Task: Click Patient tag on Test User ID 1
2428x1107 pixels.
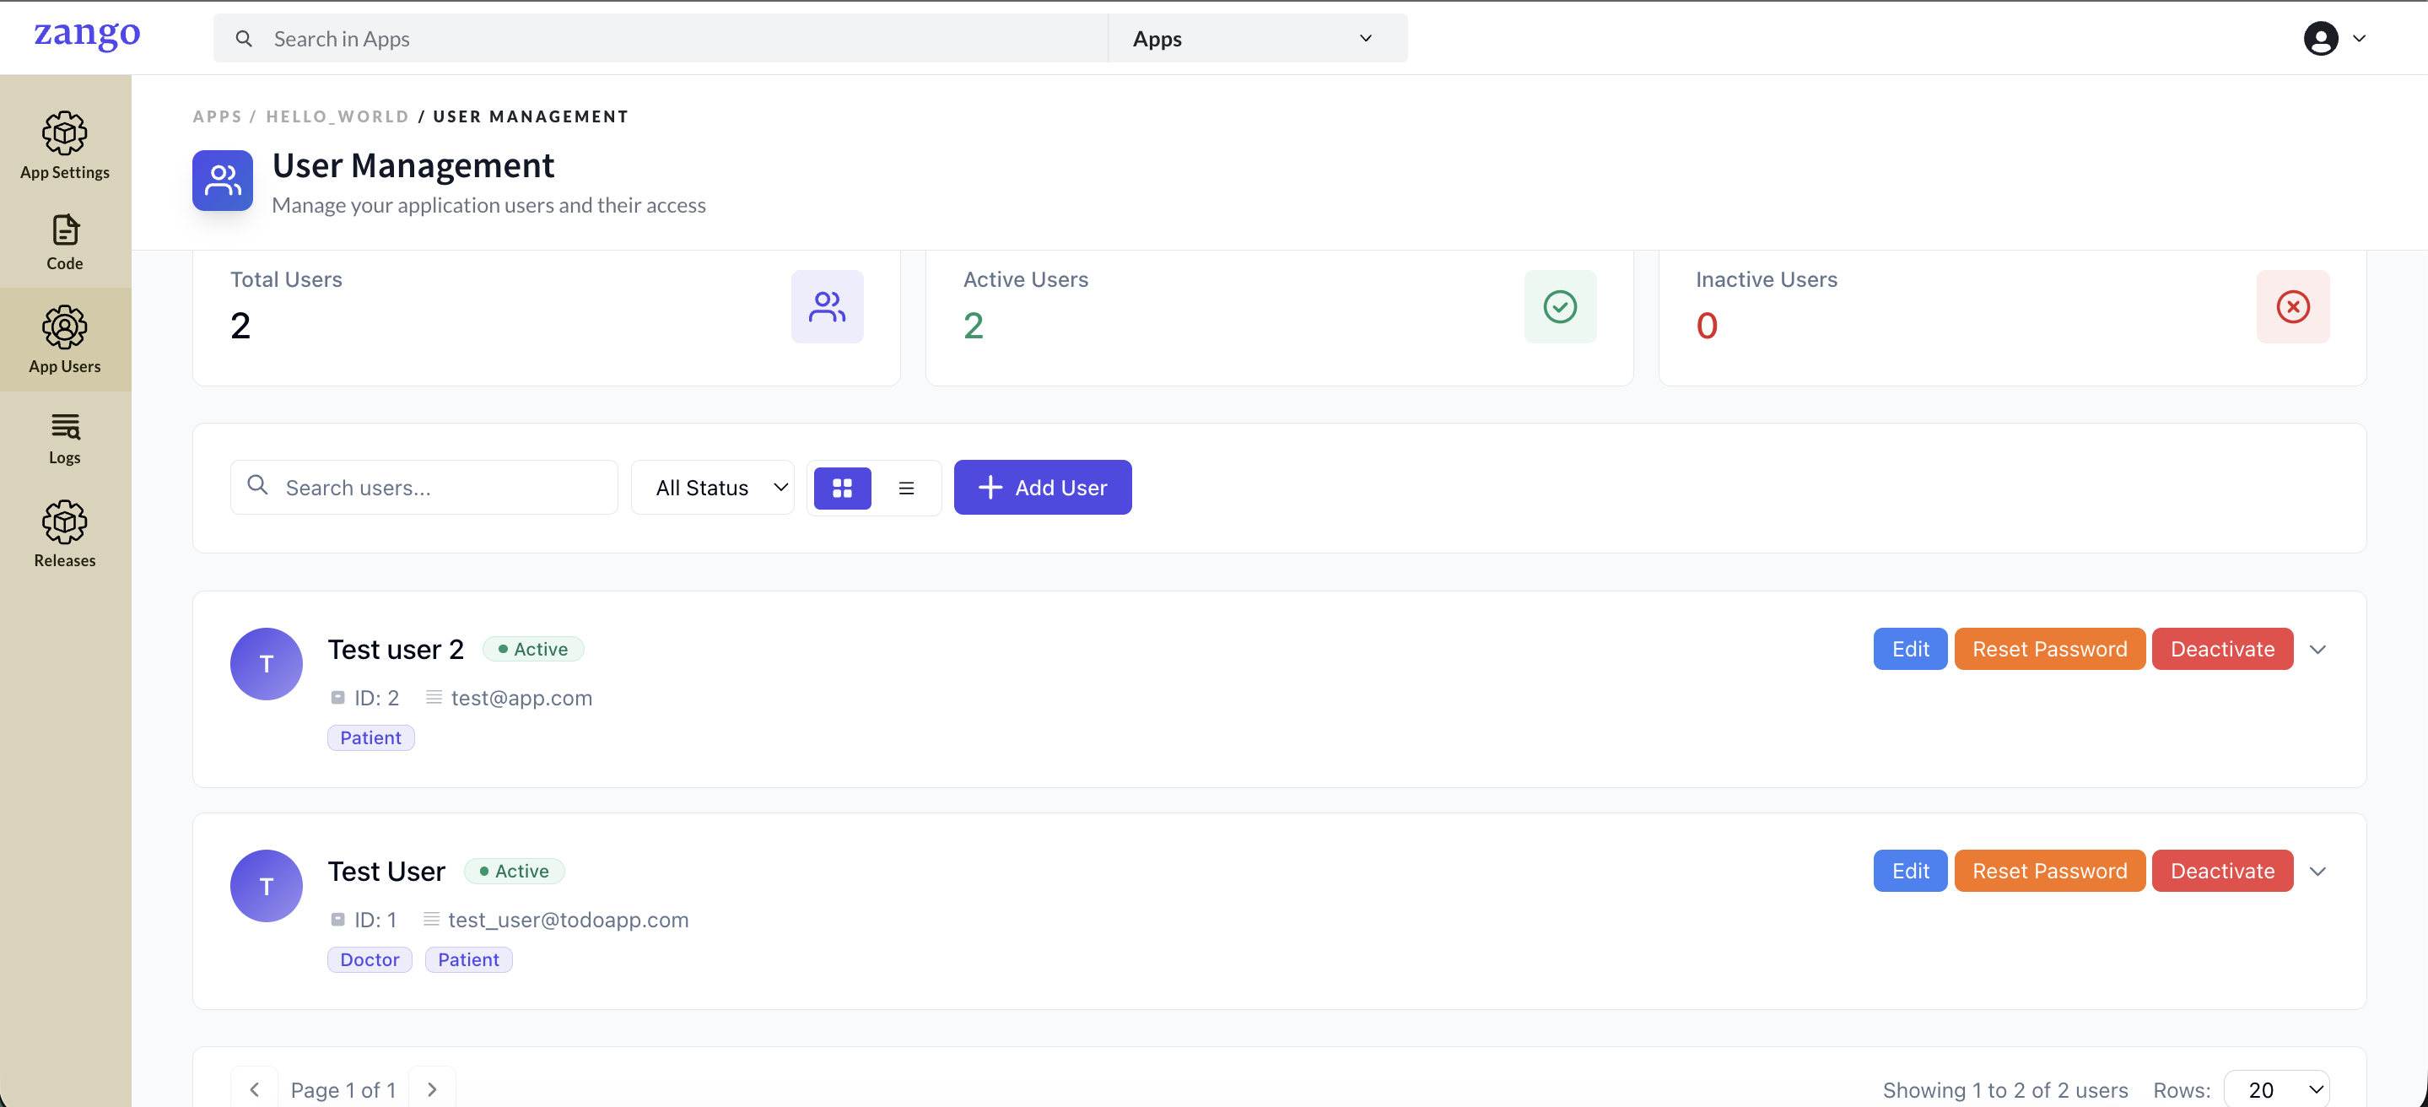Action: (468, 959)
